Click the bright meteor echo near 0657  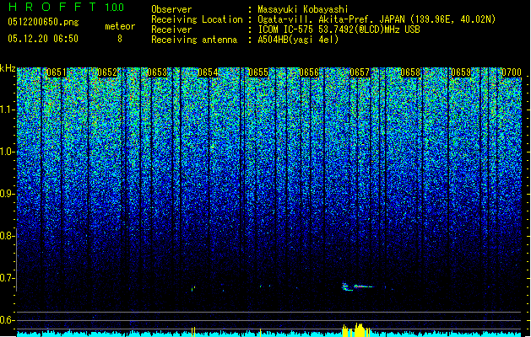pos(358,287)
